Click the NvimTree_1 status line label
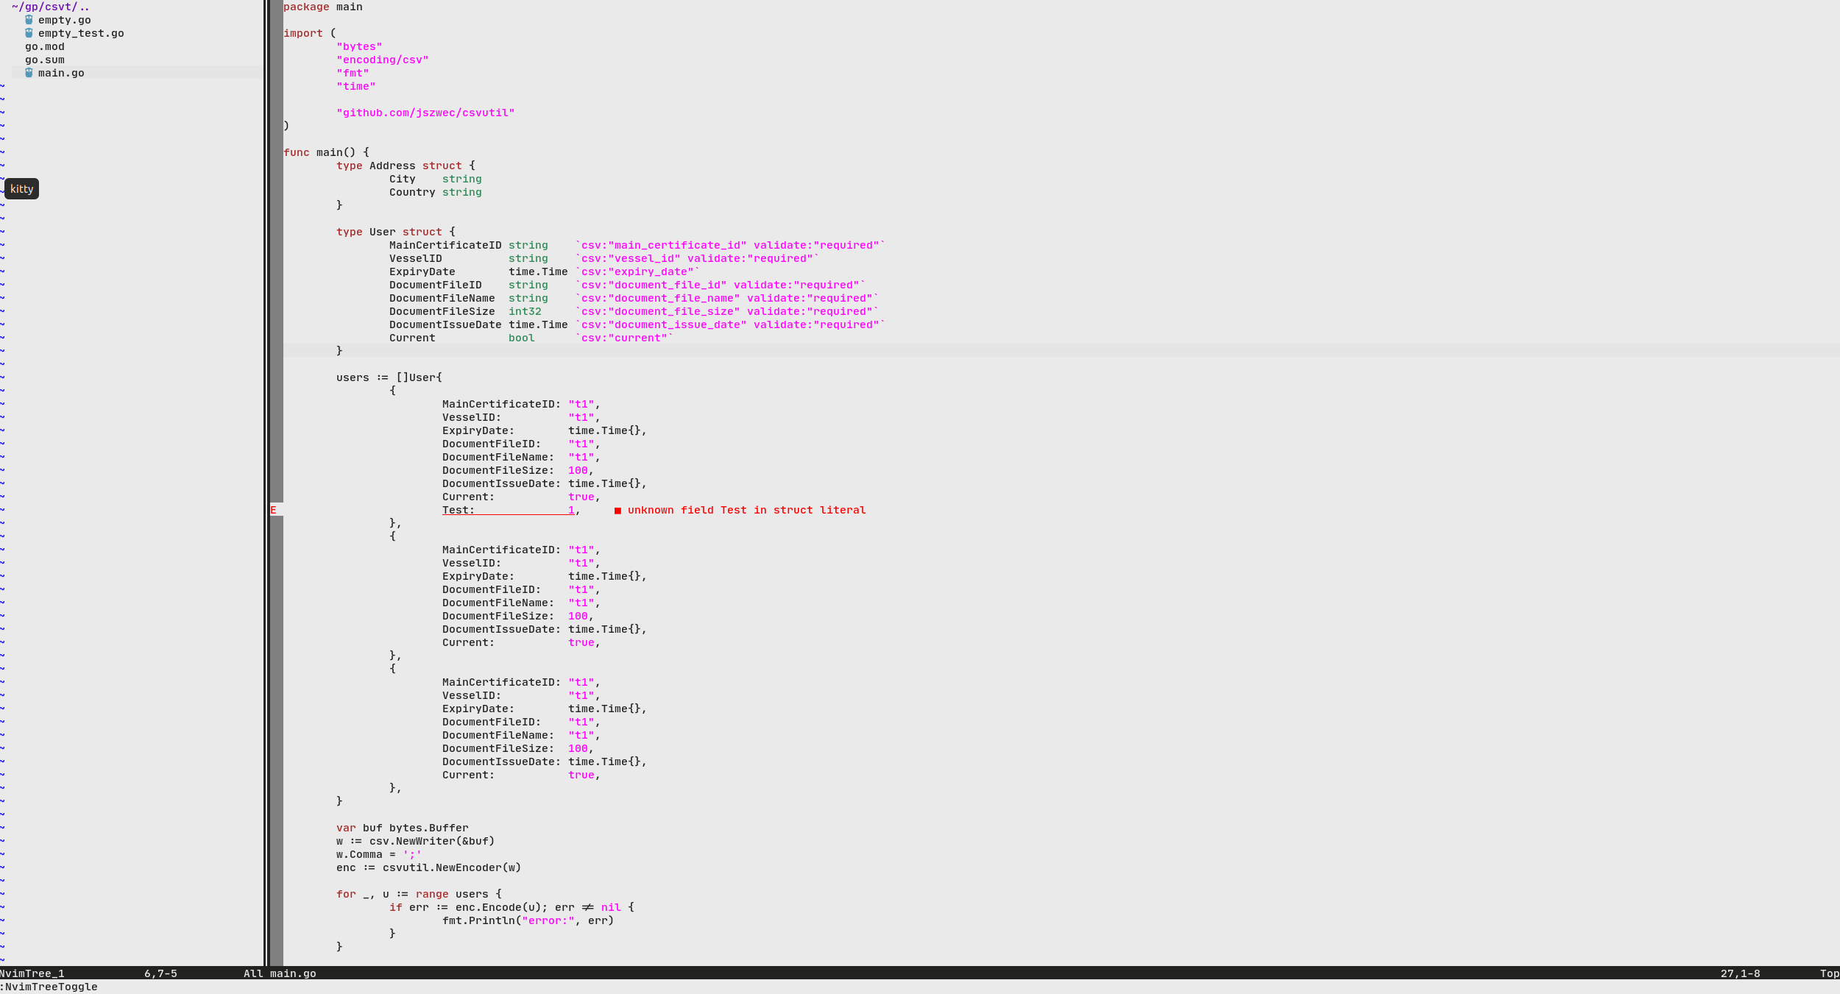 pos(32,973)
